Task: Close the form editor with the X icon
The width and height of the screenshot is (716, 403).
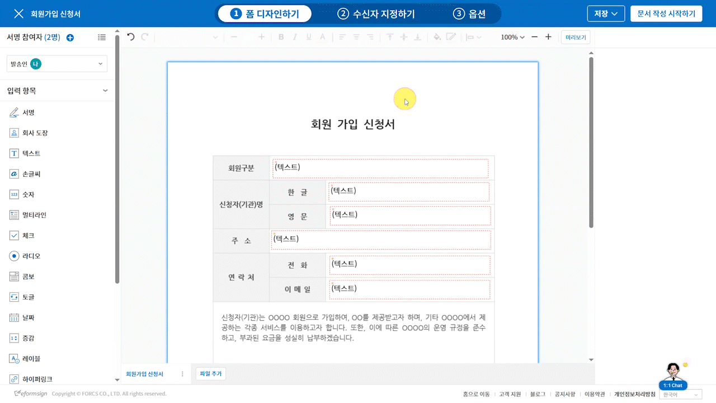Action: pos(18,14)
